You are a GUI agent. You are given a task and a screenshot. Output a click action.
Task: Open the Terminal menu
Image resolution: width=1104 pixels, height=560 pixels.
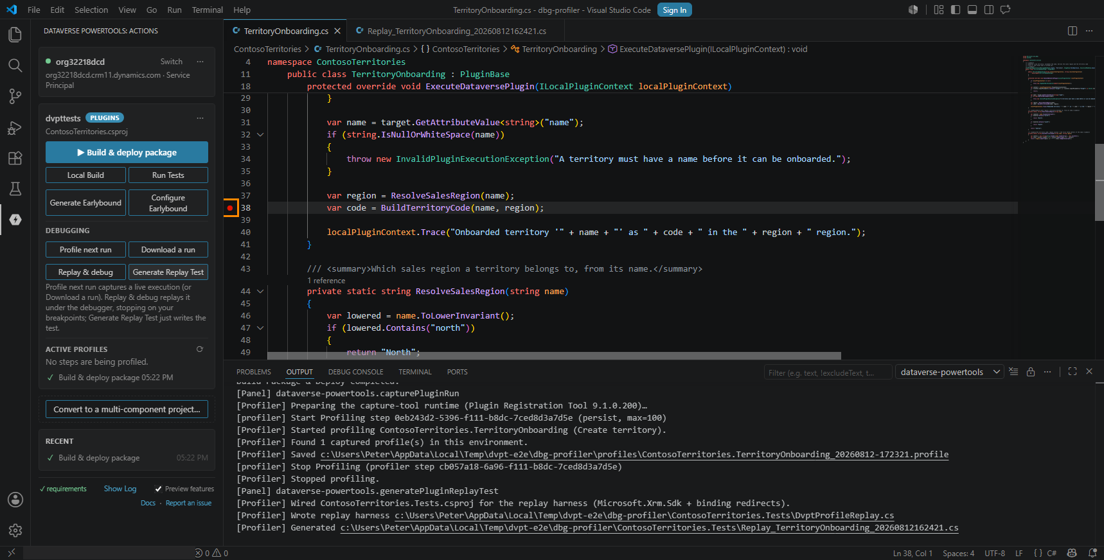click(207, 10)
